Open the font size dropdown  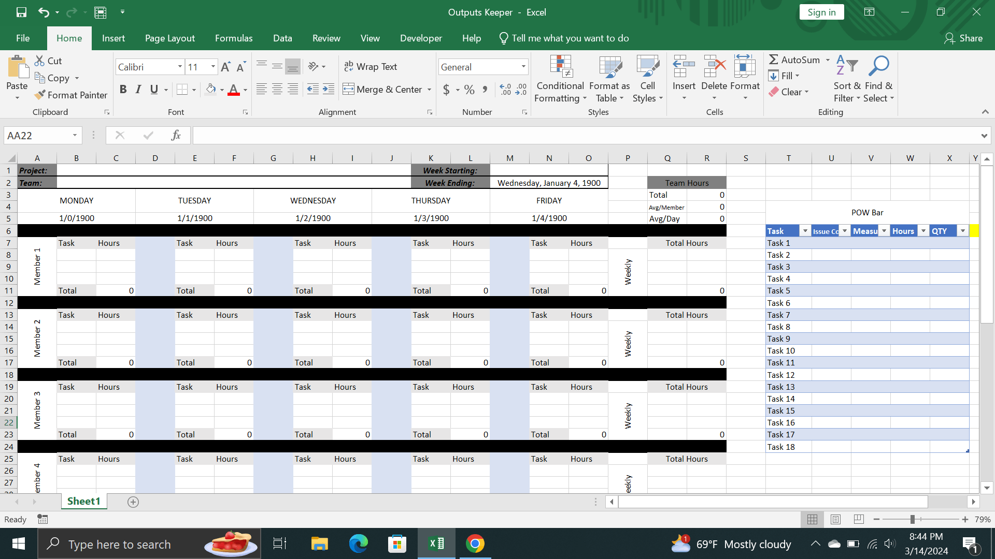(x=213, y=67)
